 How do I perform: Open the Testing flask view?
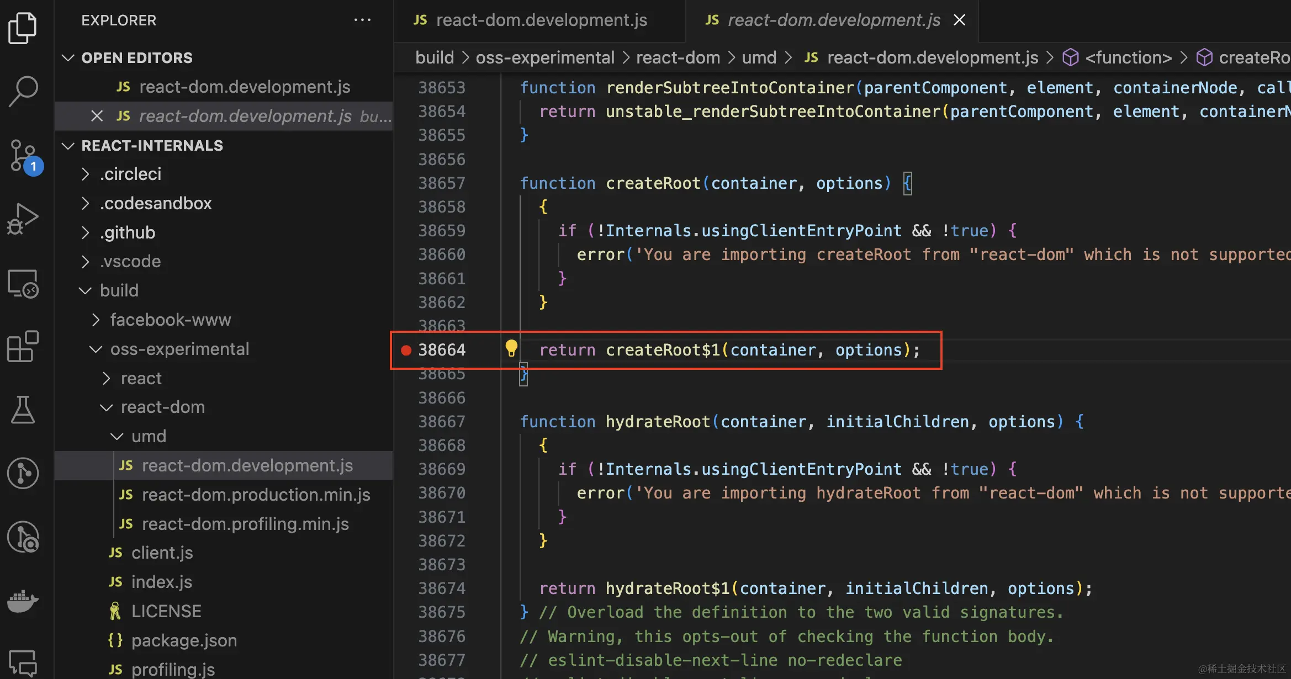coord(23,410)
